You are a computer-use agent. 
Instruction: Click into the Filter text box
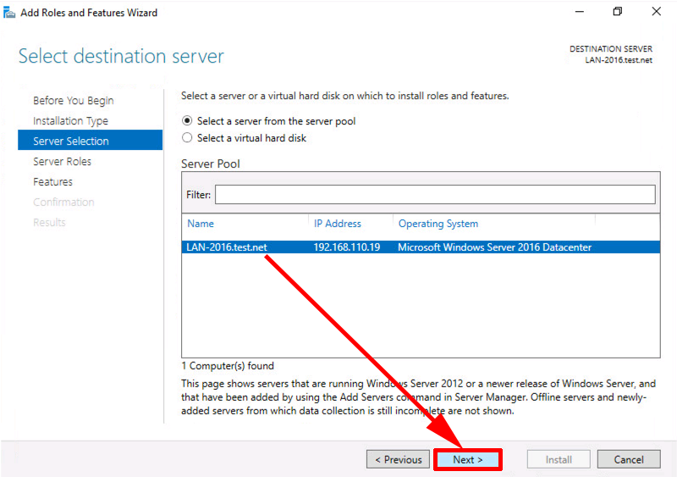(x=435, y=195)
